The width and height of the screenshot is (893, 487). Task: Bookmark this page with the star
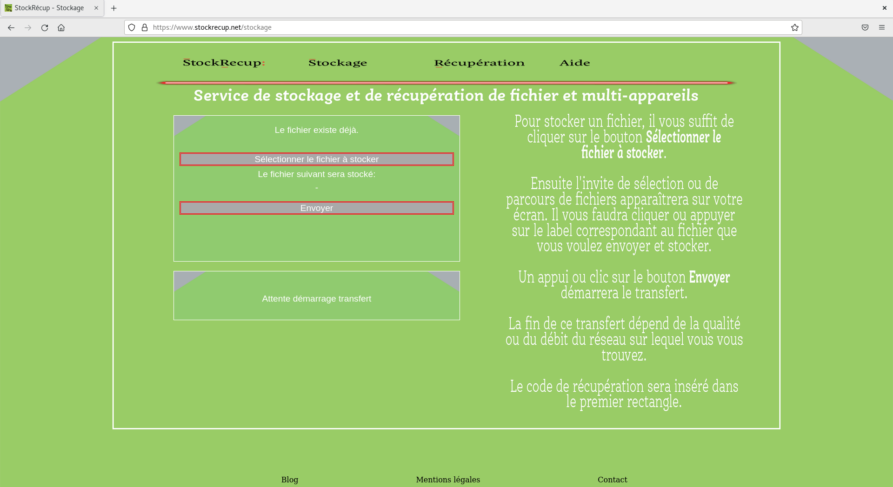(x=795, y=27)
